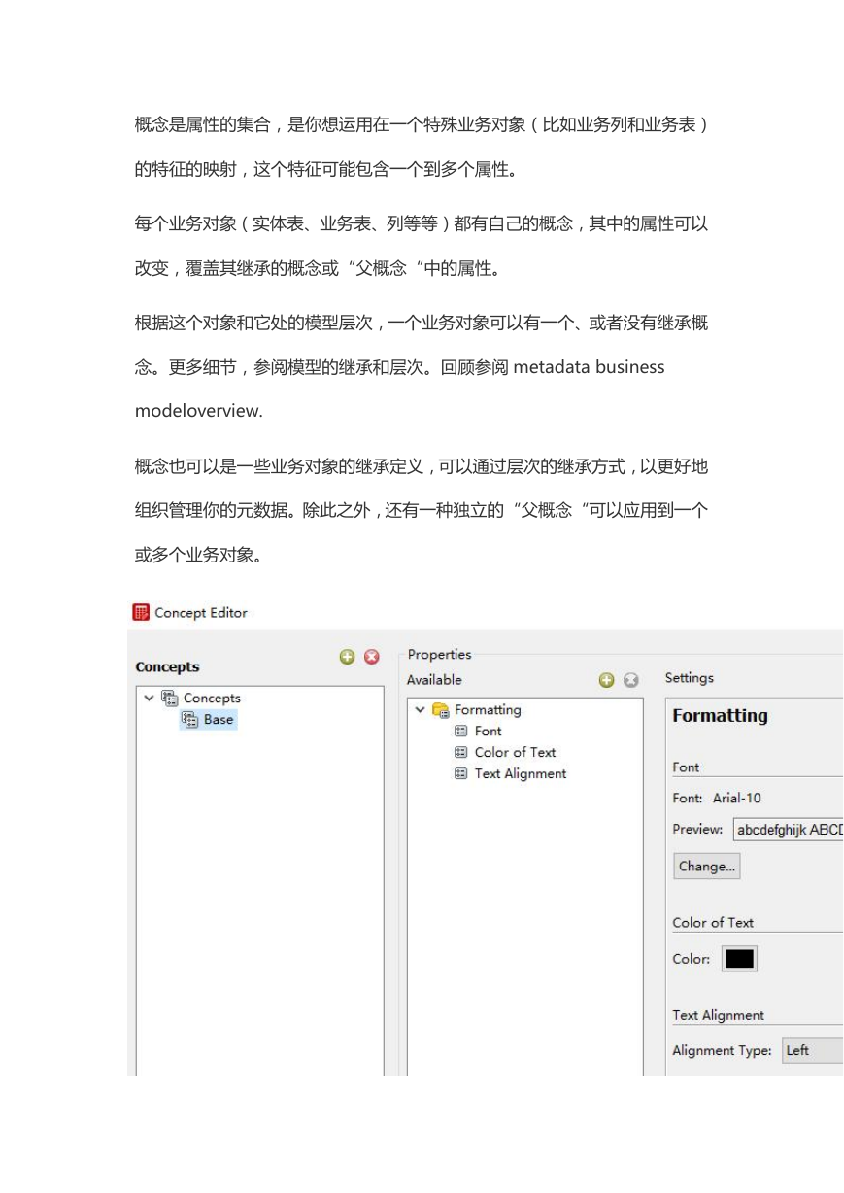Click the Concepts root node icon
Viewport: 844px width, 1193px height.
point(170,698)
